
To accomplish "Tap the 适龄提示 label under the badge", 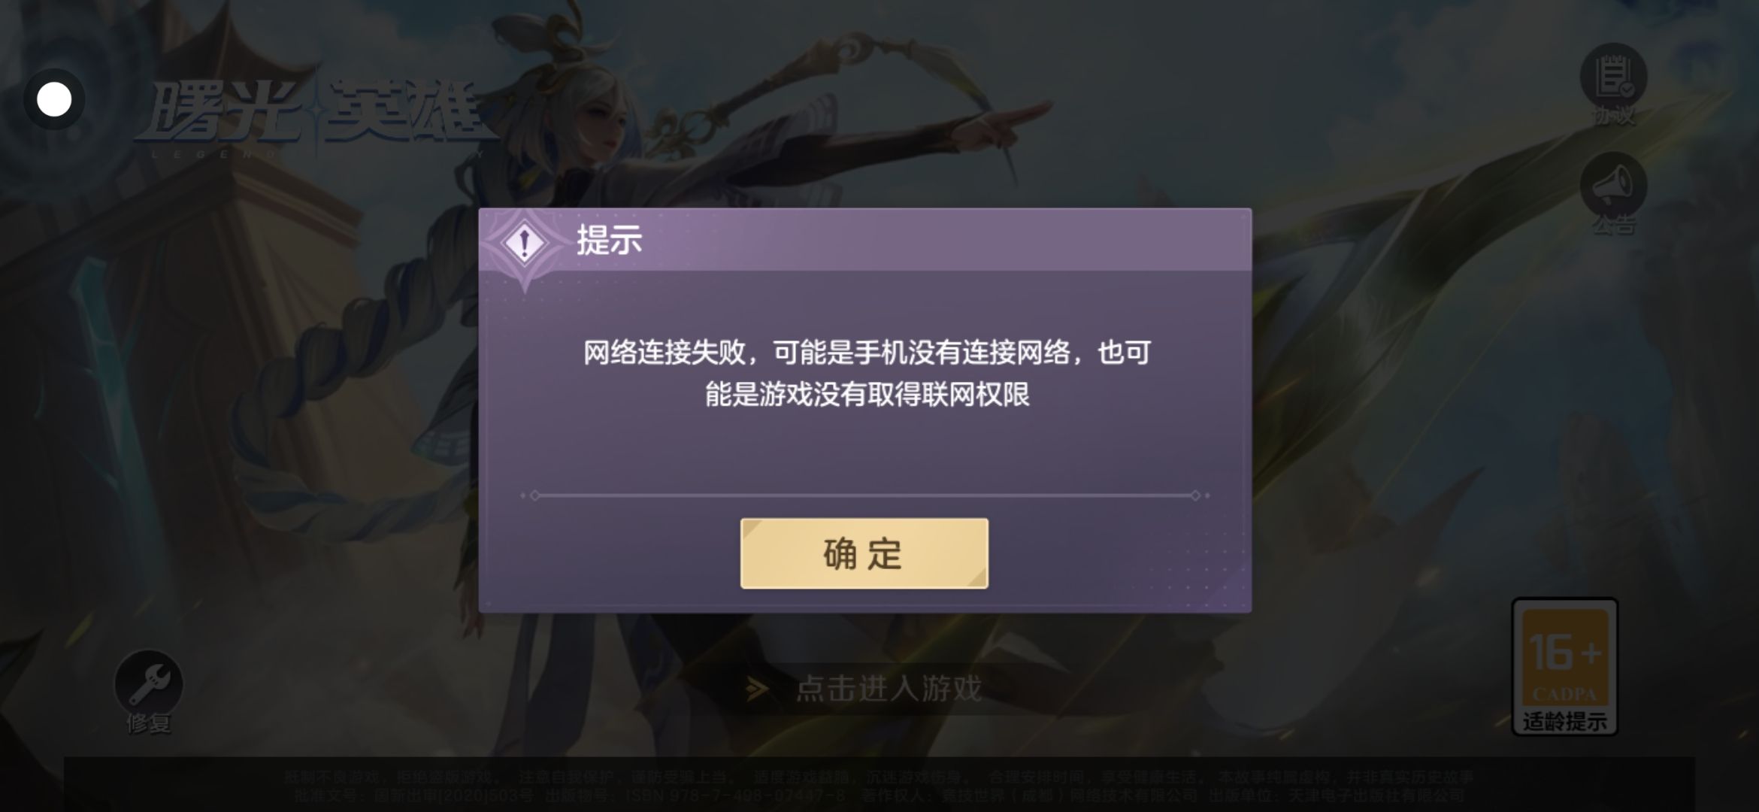I will [1564, 722].
